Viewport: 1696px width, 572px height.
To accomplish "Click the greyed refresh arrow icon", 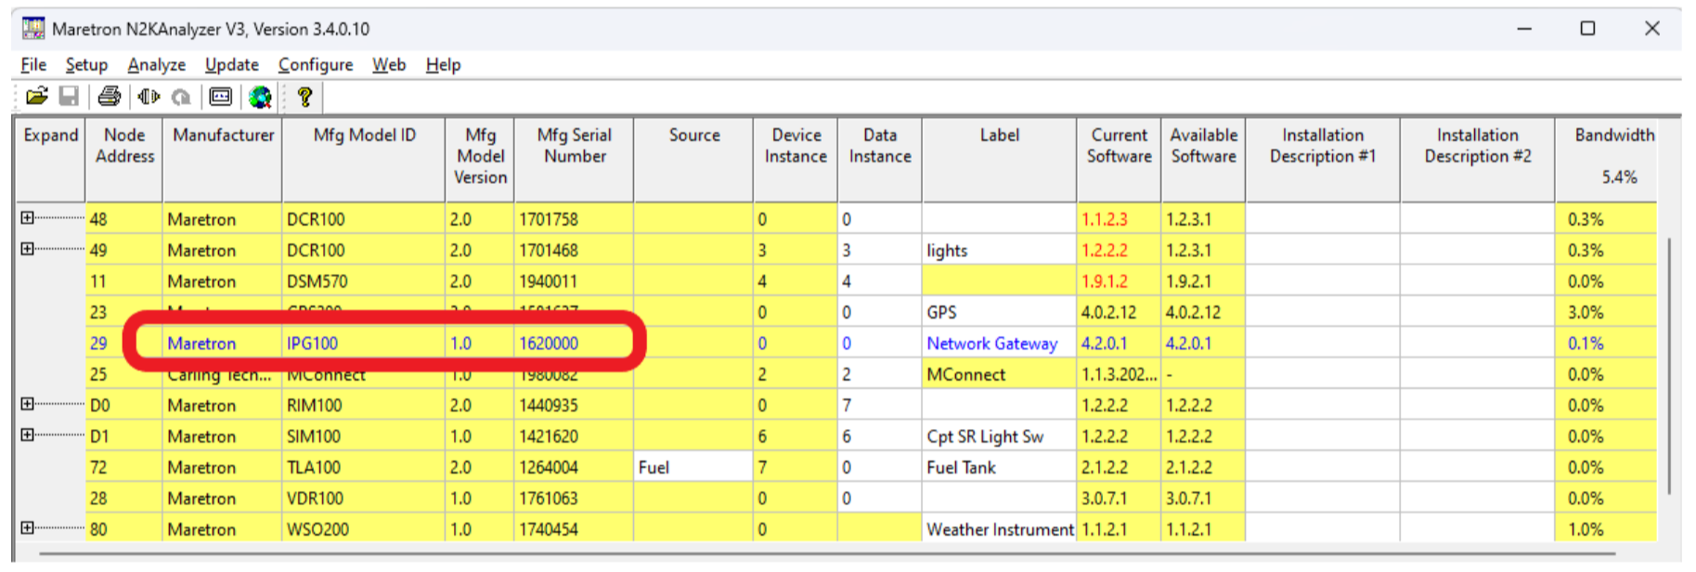I will click(182, 96).
